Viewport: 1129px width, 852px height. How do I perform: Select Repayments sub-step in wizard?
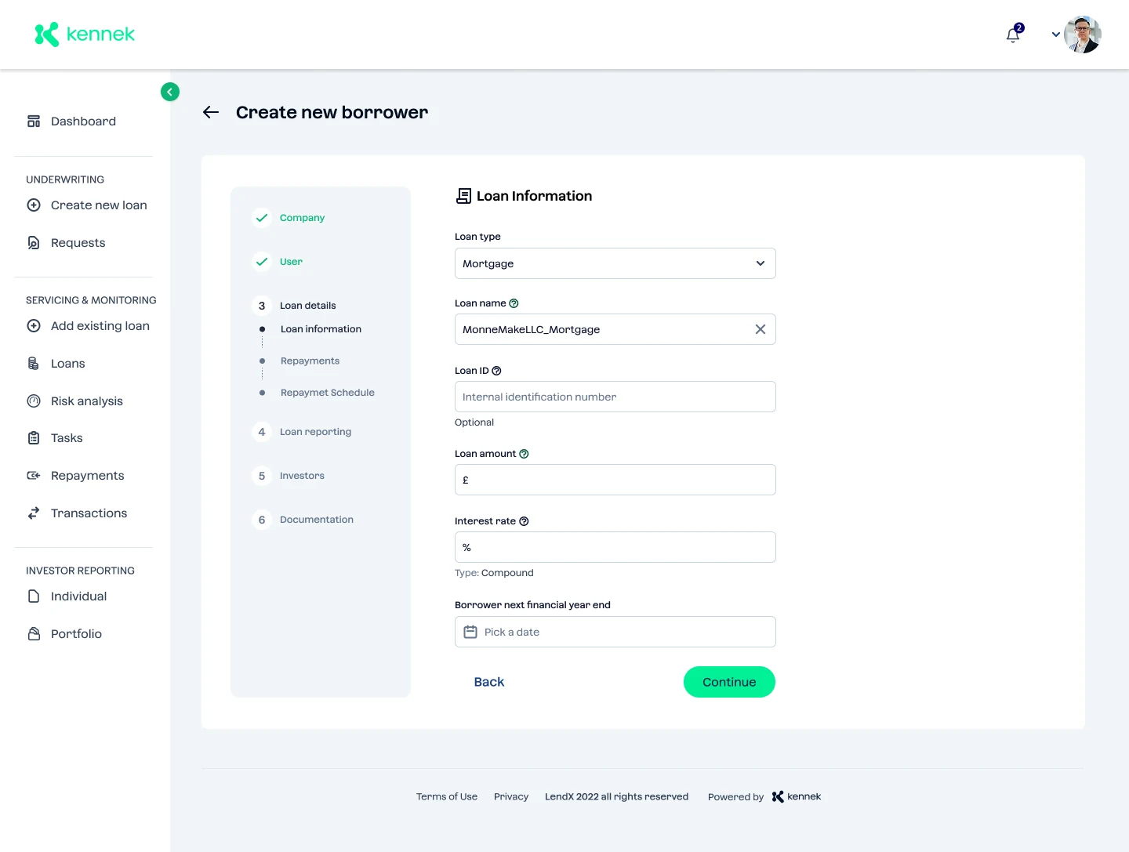click(310, 361)
